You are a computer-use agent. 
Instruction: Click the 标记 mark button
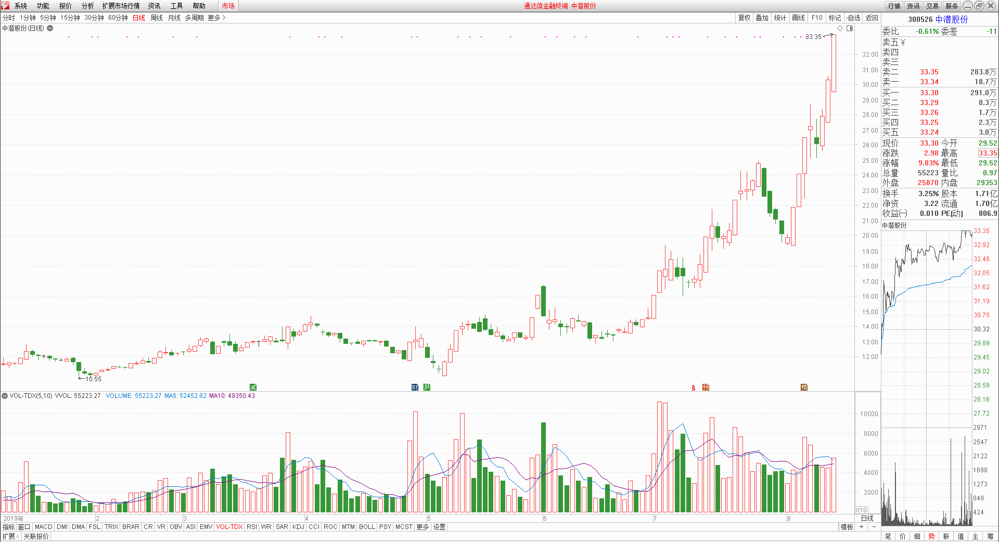pyautogui.click(x=835, y=18)
